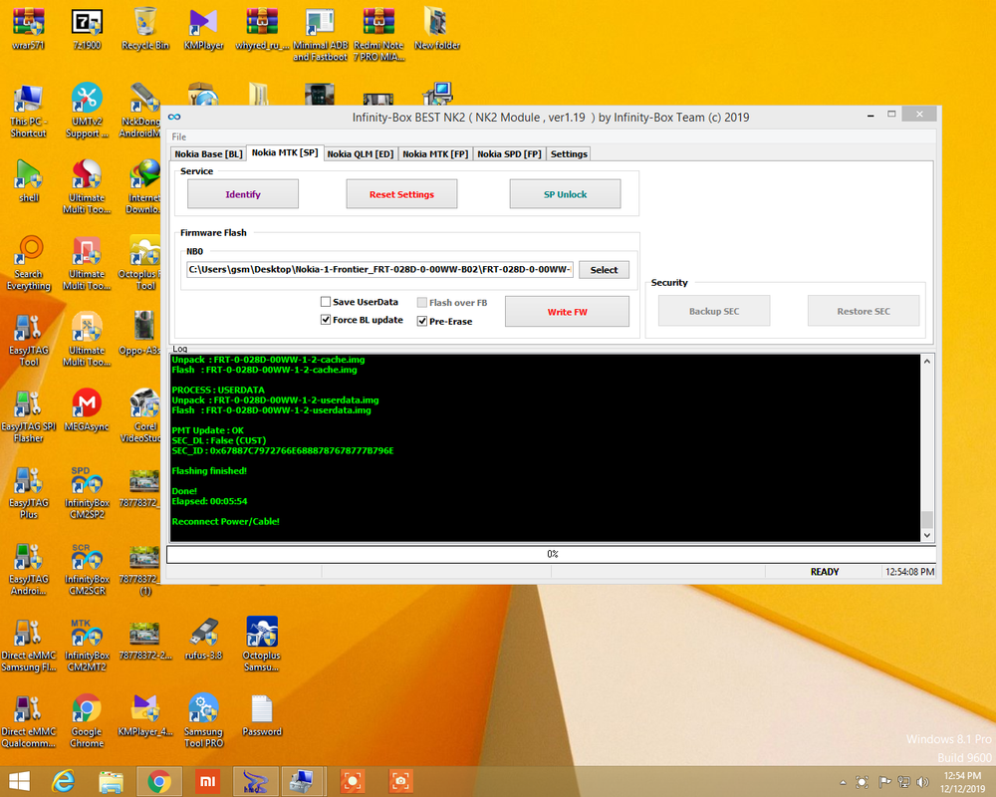The width and height of the screenshot is (996, 797).
Task: Launch EasyJTAG Tool
Action: coord(29,339)
